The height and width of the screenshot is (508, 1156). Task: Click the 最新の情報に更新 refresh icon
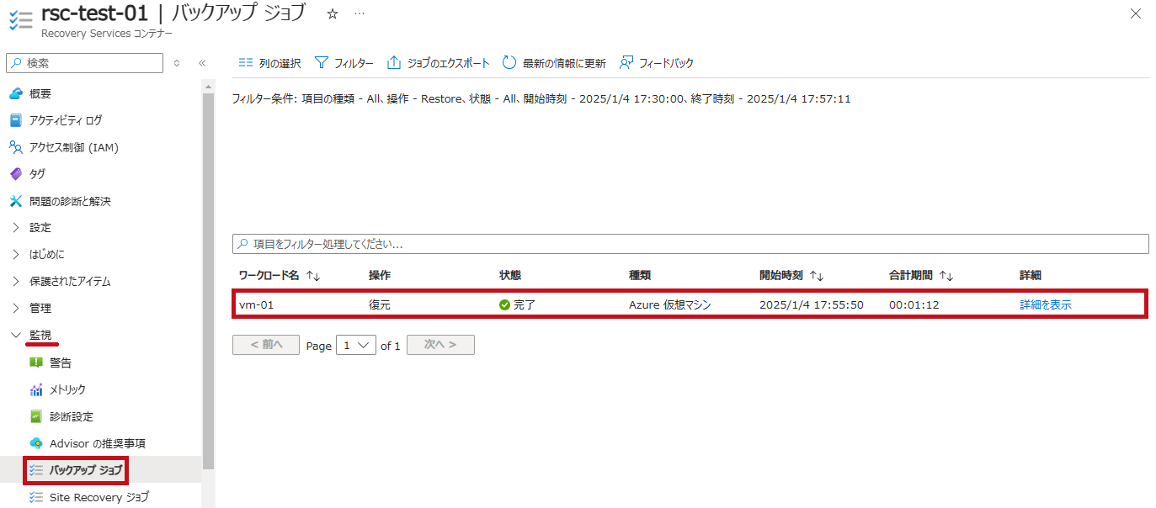coord(509,63)
